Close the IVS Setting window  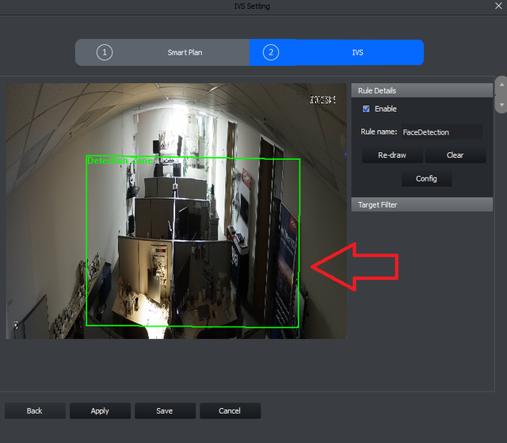click(497, 6)
